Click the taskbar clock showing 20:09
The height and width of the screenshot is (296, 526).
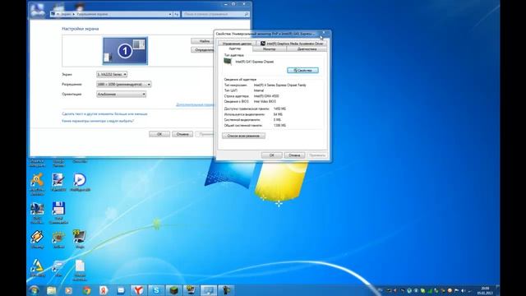click(x=485, y=290)
